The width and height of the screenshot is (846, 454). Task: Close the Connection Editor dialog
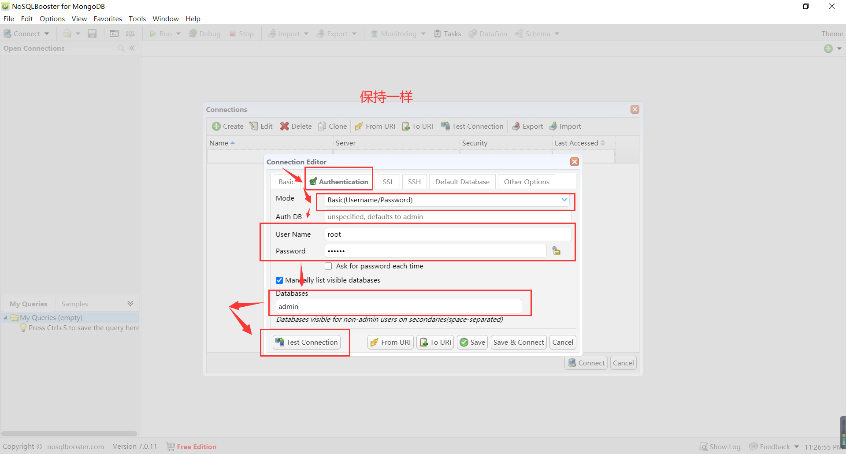point(575,162)
